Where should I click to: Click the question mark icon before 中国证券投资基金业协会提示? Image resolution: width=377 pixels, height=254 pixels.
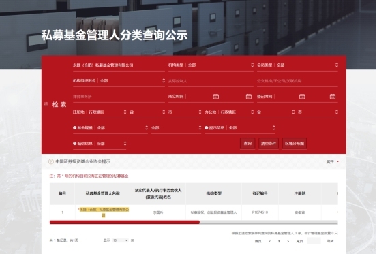tap(51, 161)
